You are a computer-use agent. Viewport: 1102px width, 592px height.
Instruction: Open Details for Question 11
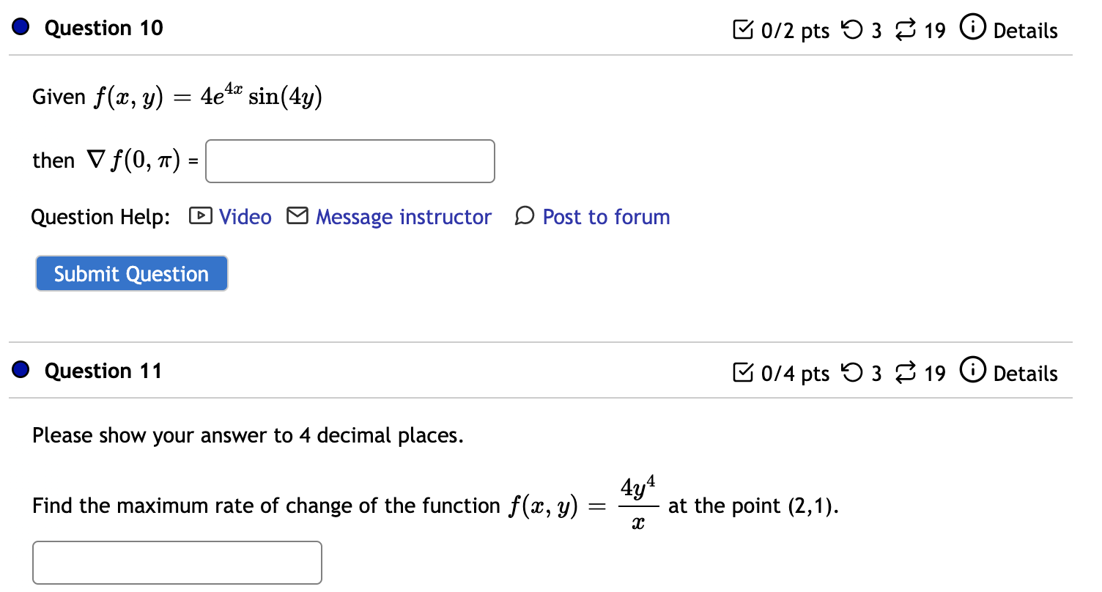pos(1025,374)
